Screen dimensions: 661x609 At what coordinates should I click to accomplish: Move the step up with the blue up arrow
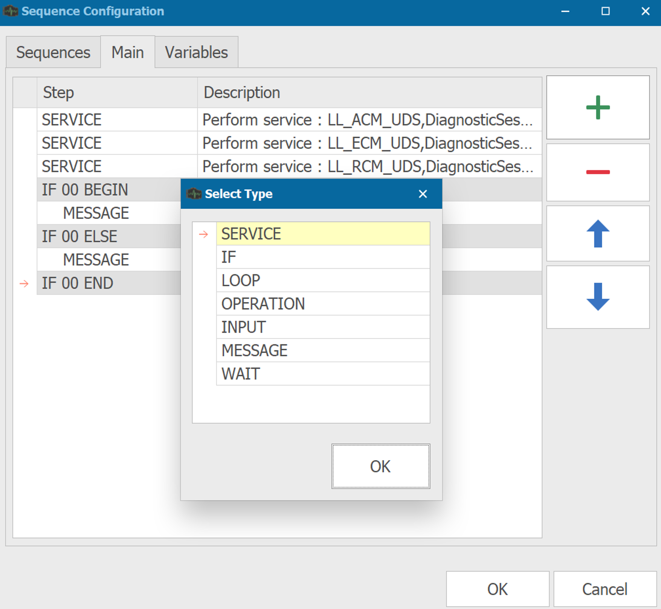(598, 234)
